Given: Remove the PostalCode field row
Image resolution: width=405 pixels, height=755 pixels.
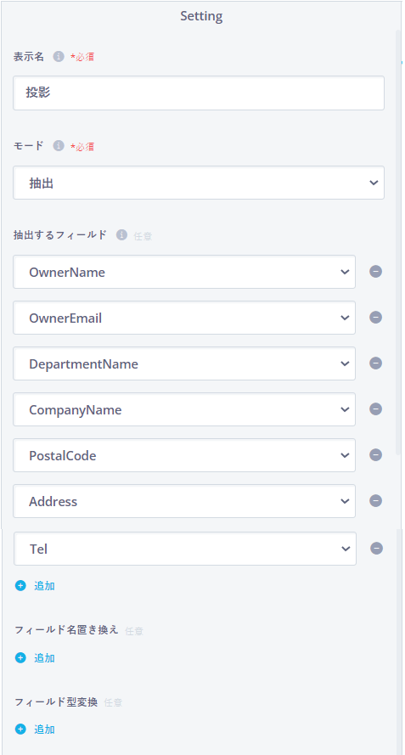Looking at the screenshot, I should click(375, 455).
